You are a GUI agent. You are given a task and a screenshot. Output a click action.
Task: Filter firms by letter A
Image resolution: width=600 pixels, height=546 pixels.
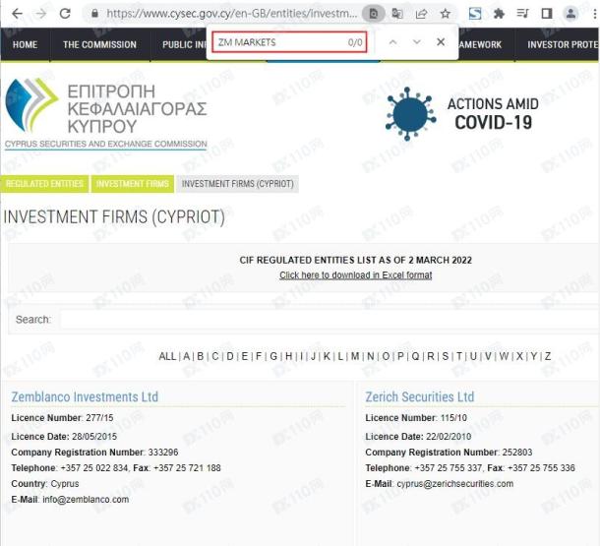pyautogui.click(x=186, y=356)
